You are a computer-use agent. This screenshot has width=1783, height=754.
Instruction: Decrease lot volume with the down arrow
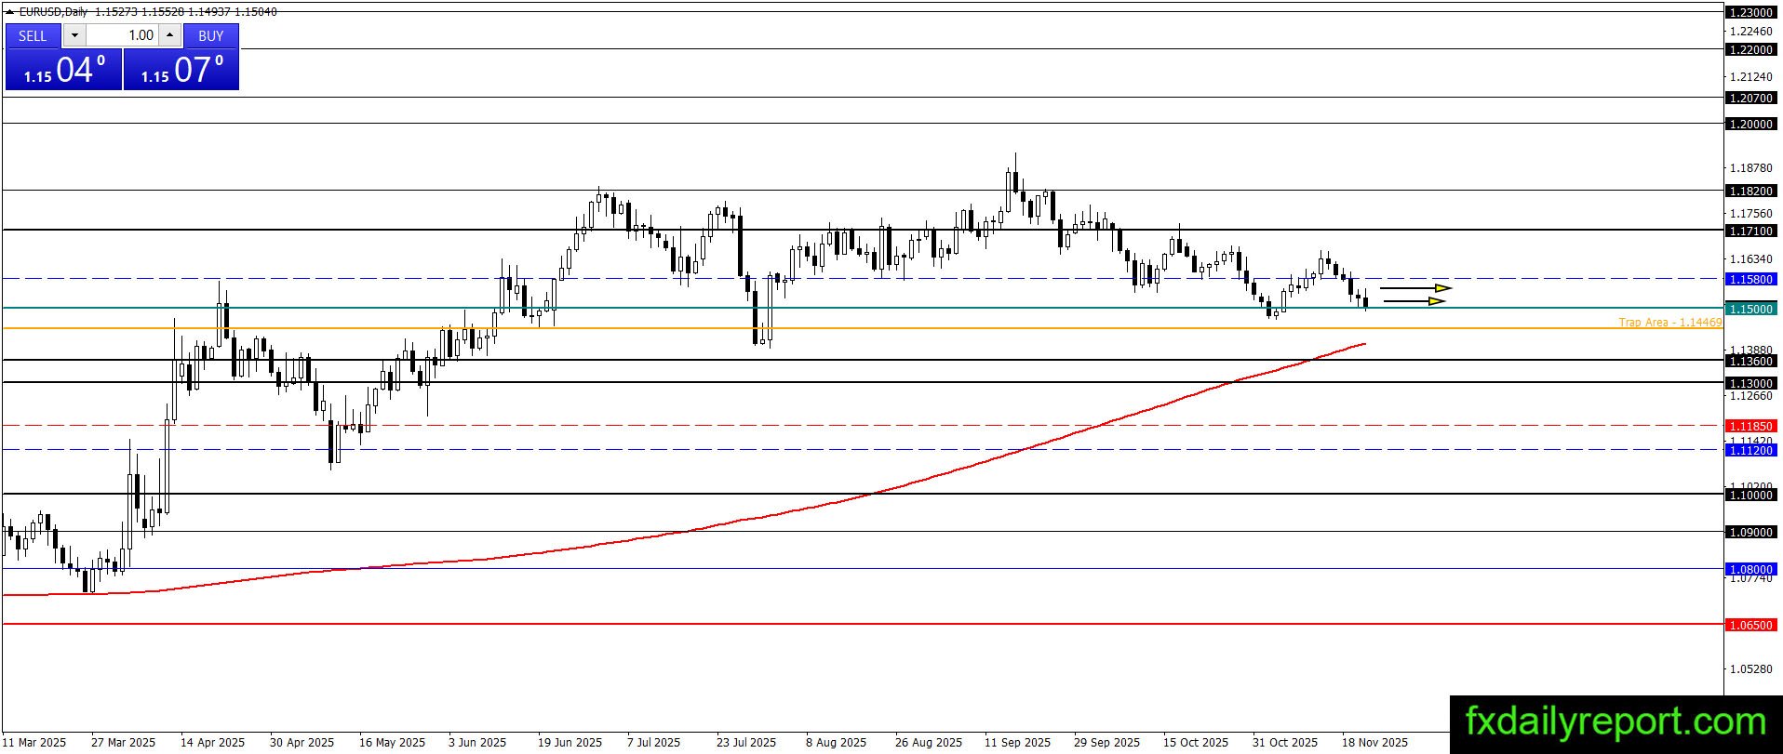click(x=74, y=35)
